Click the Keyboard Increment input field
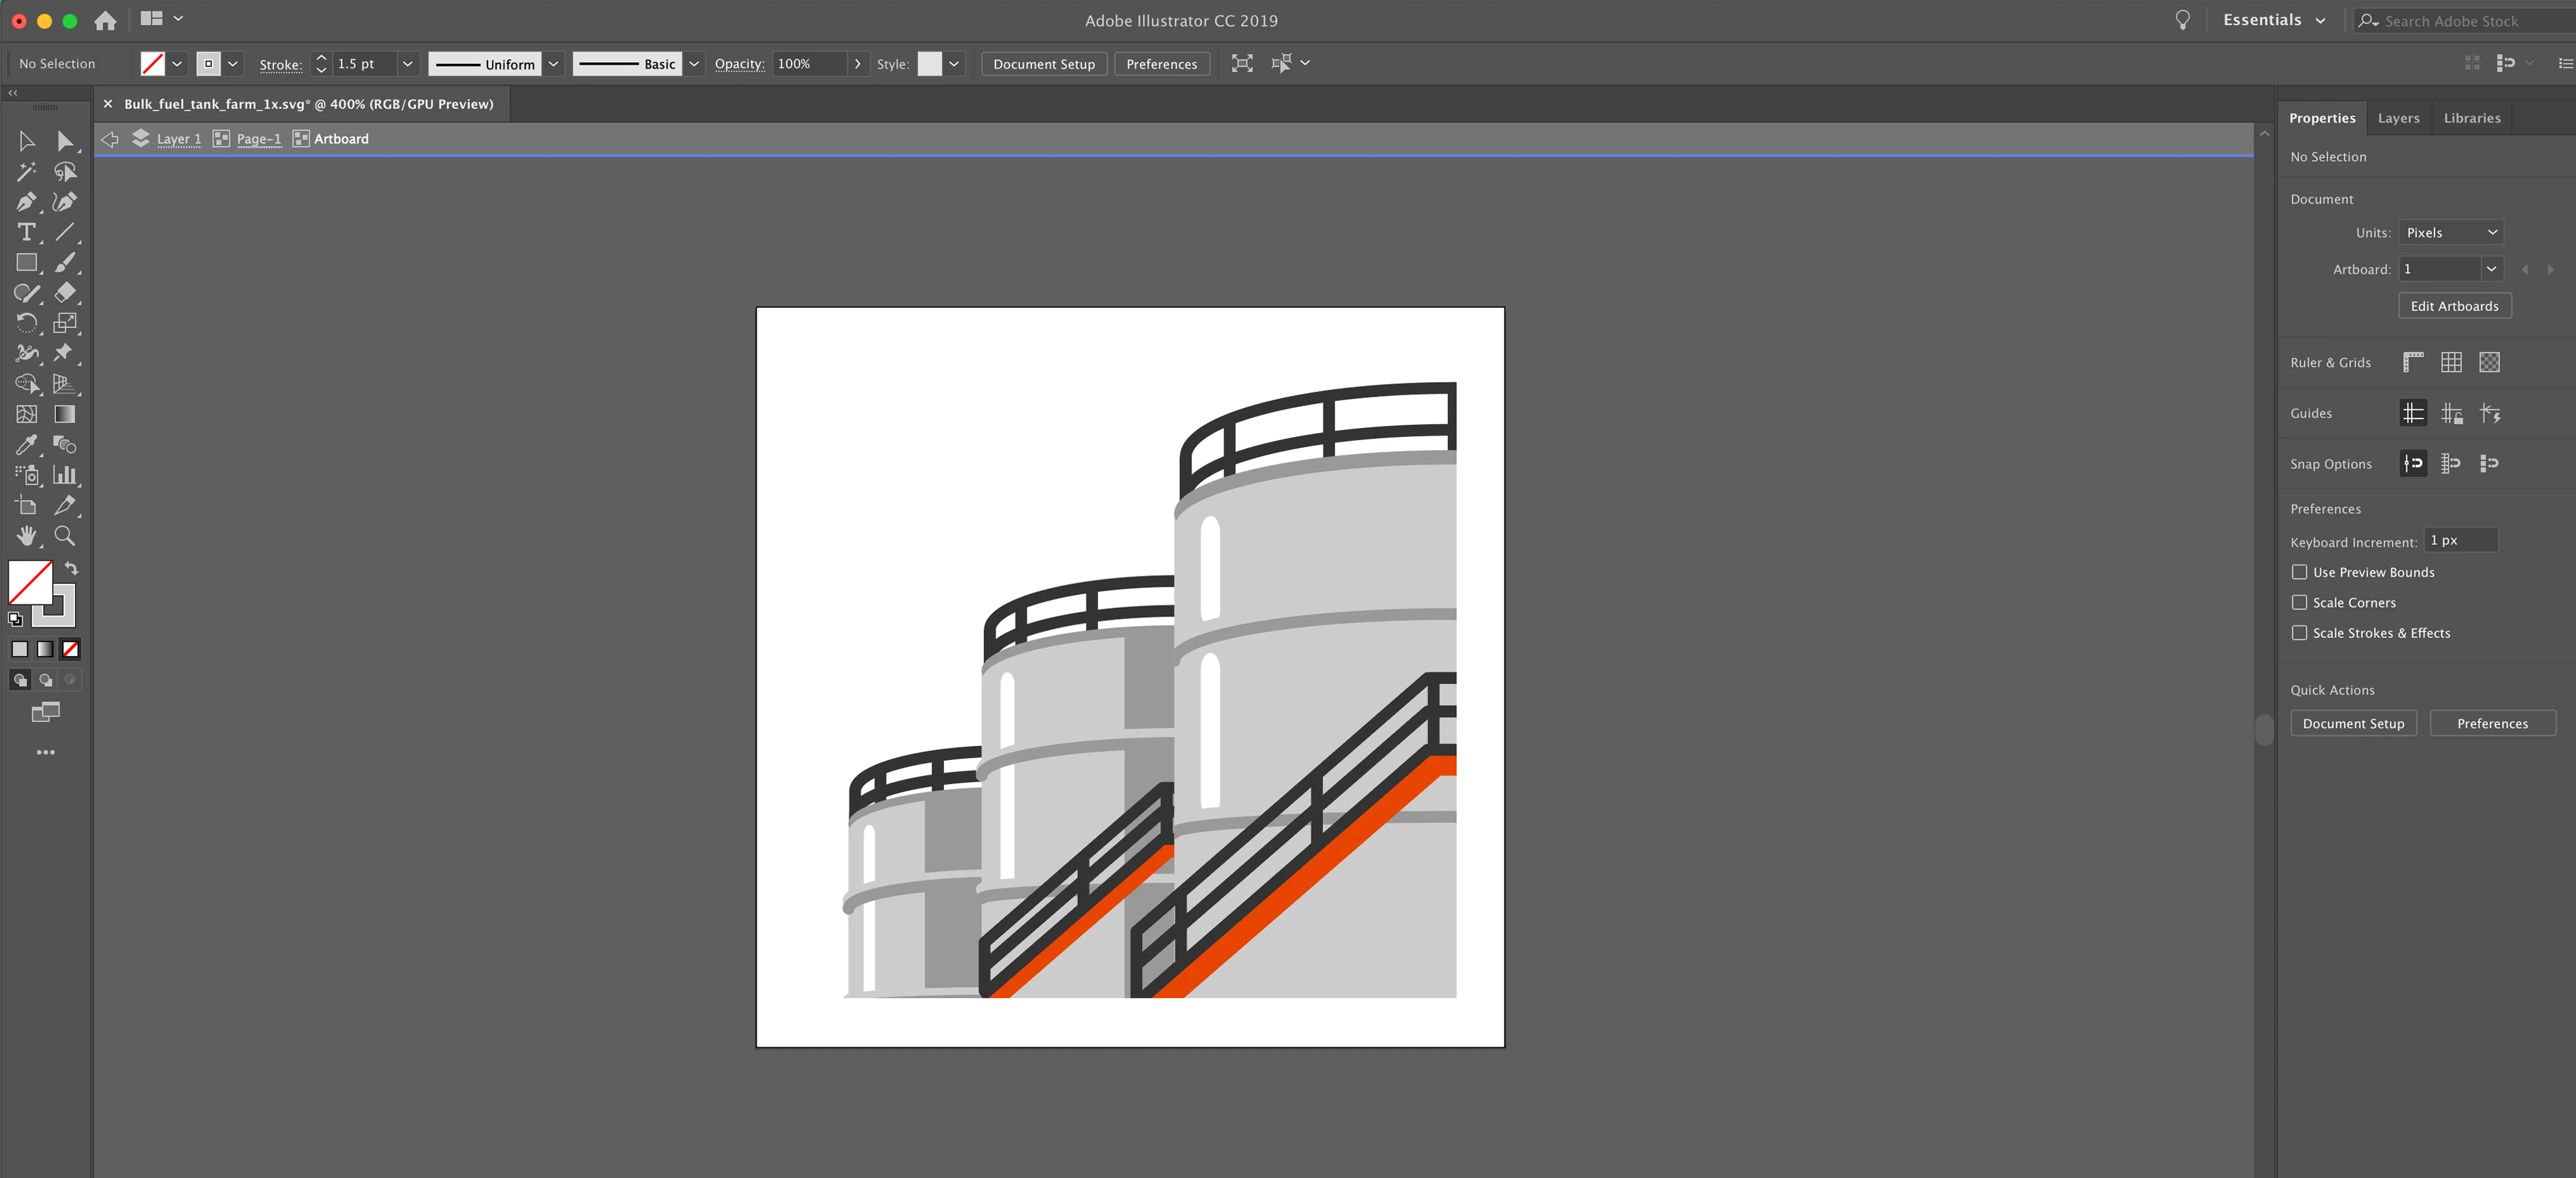This screenshot has height=1178, width=2576. click(2461, 541)
